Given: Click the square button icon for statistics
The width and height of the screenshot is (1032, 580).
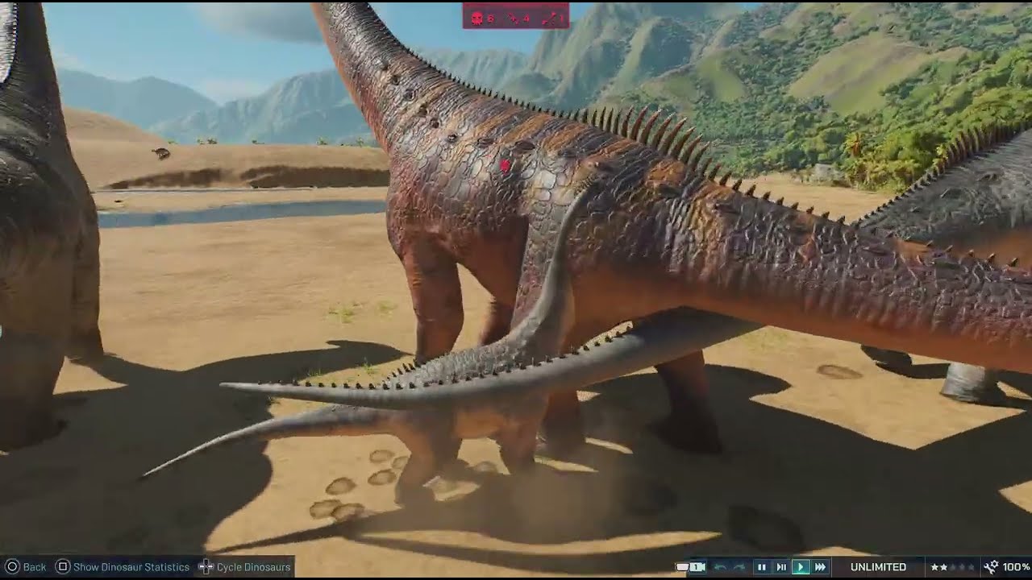Looking at the screenshot, I should (x=63, y=567).
